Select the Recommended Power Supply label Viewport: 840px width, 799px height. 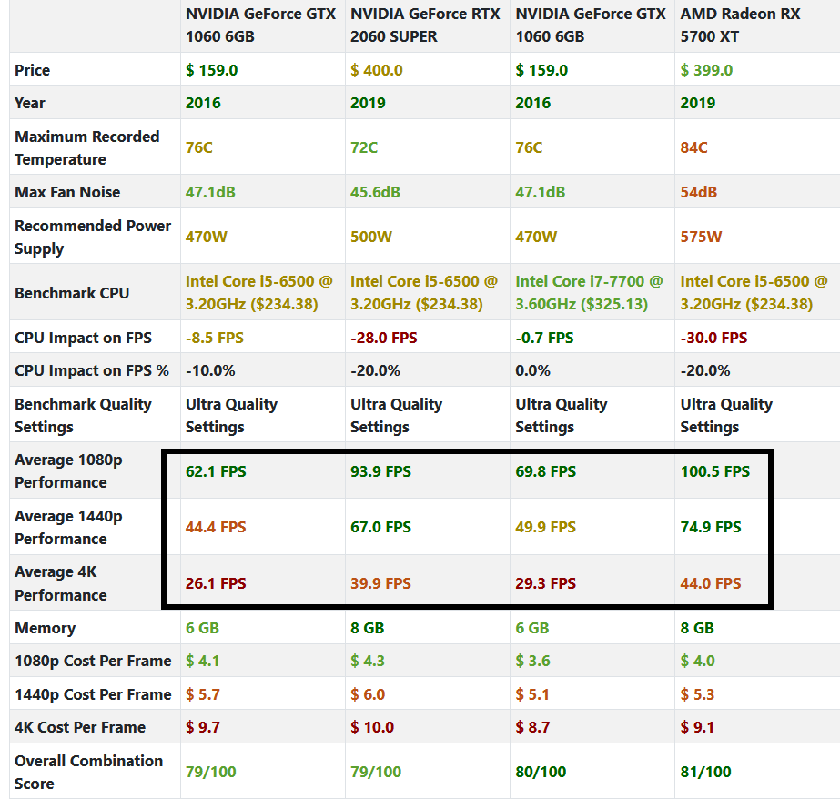coord(93,237)
